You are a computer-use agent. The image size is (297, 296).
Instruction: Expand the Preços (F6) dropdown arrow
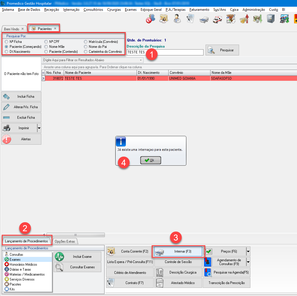pos(248,251)
